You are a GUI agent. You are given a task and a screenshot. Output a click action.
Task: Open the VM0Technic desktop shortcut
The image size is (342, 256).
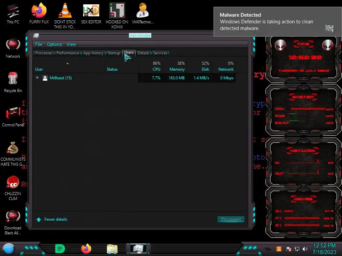[x=143, y=13]
